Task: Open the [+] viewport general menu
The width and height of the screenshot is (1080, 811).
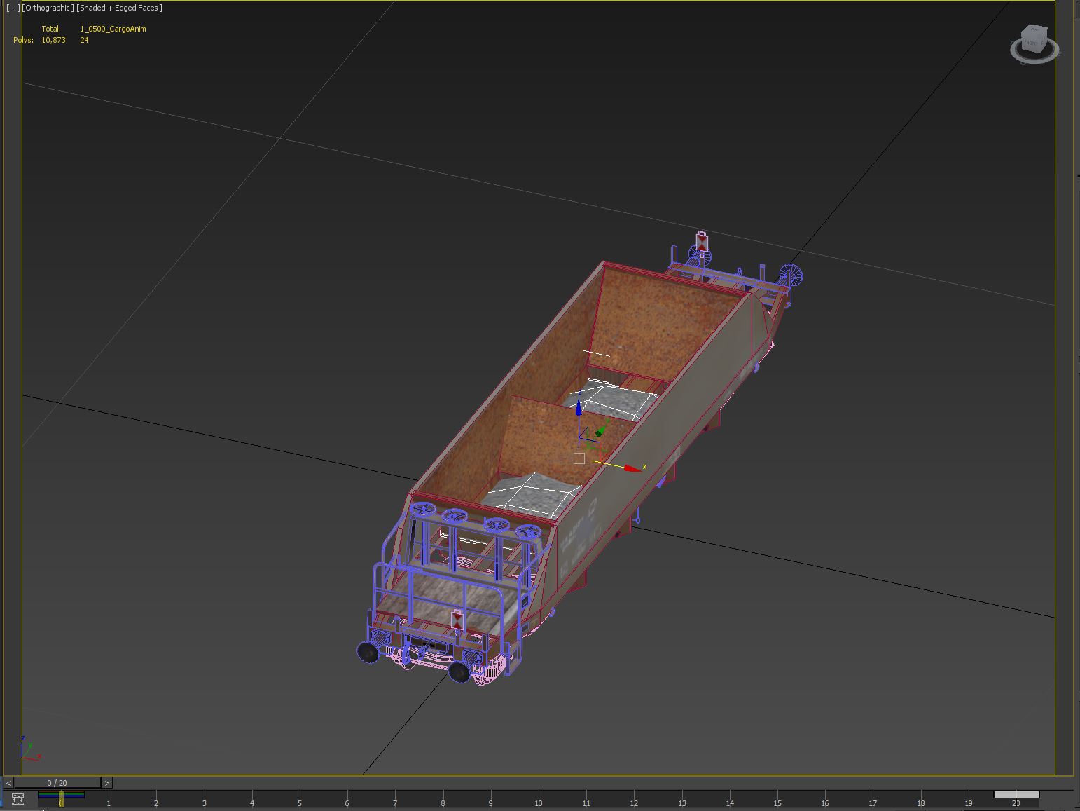Action: point(13,8)
